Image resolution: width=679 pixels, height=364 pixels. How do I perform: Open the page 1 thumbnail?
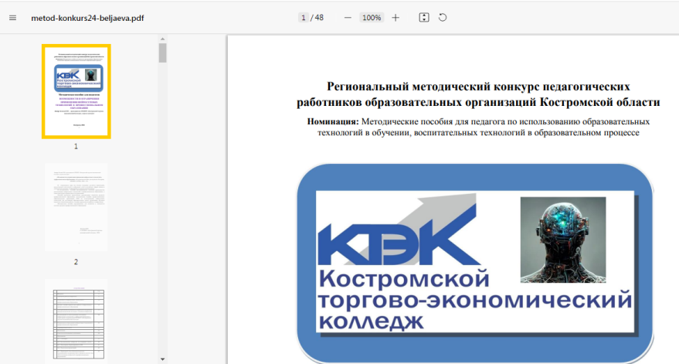(x=76, y=91)
